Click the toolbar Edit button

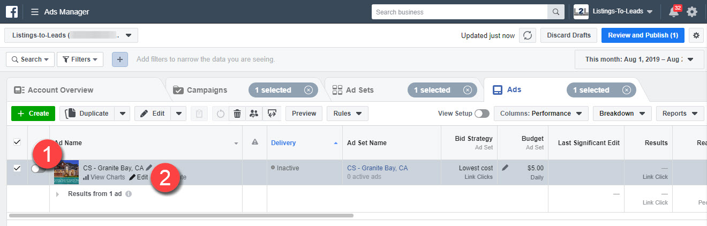pyautogui.click(x=153, y=114)
